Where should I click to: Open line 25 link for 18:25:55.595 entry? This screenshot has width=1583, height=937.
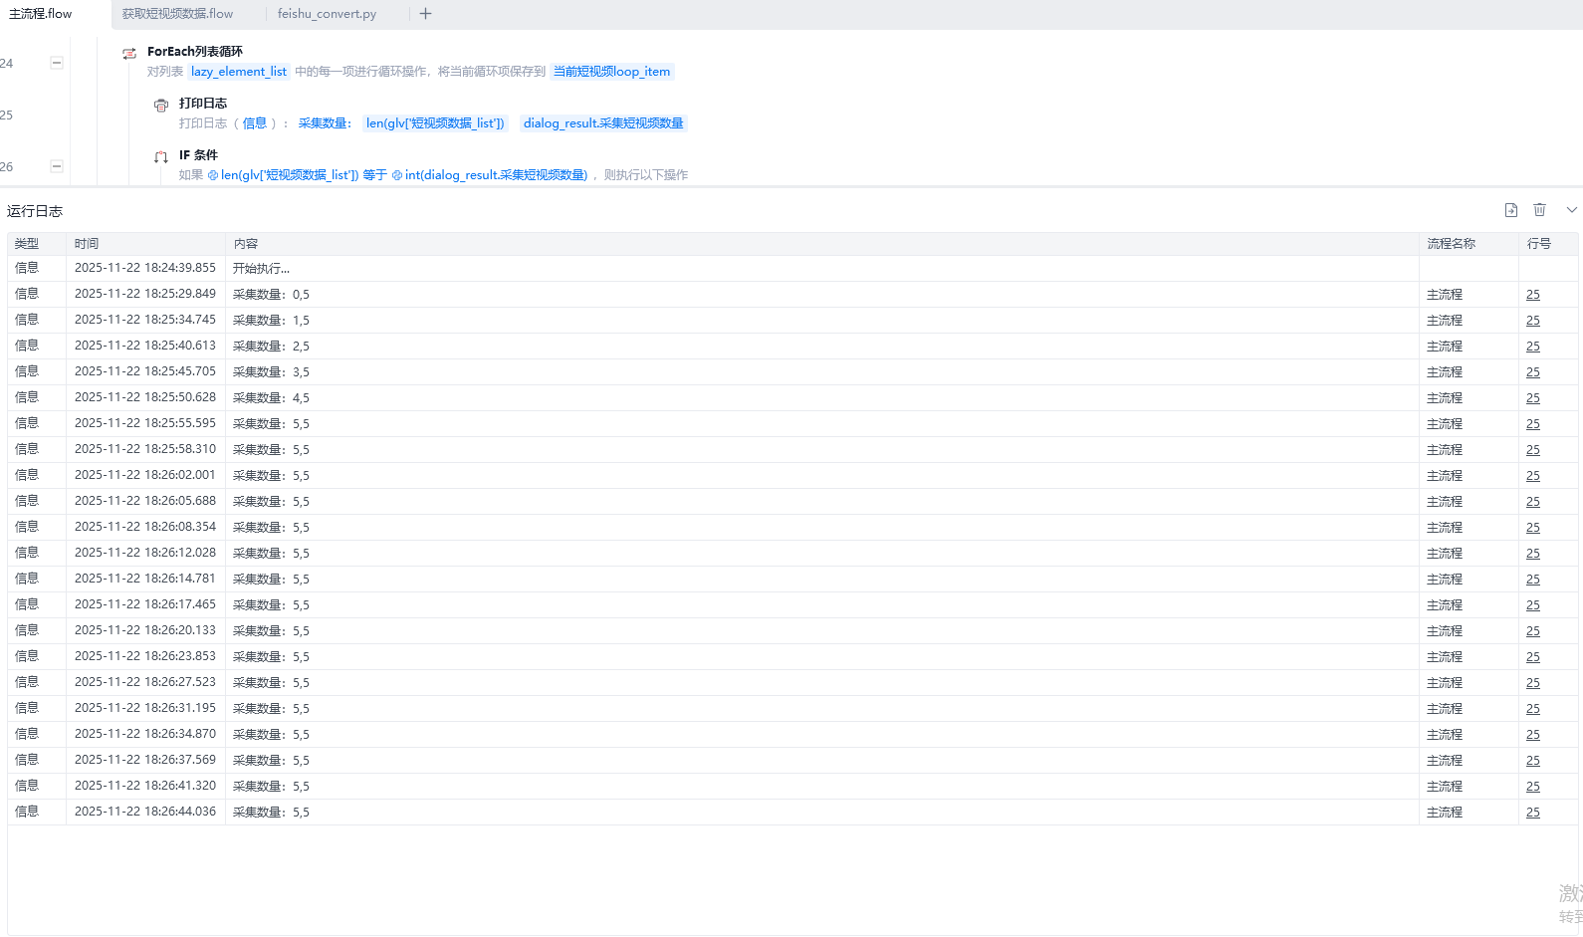point(1533,424)
